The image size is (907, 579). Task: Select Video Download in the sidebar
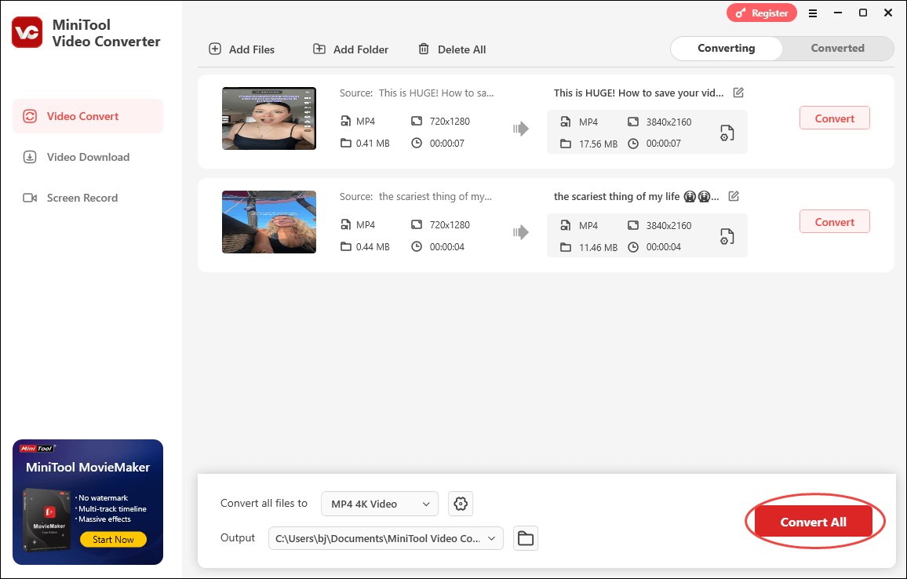(88, 157)
